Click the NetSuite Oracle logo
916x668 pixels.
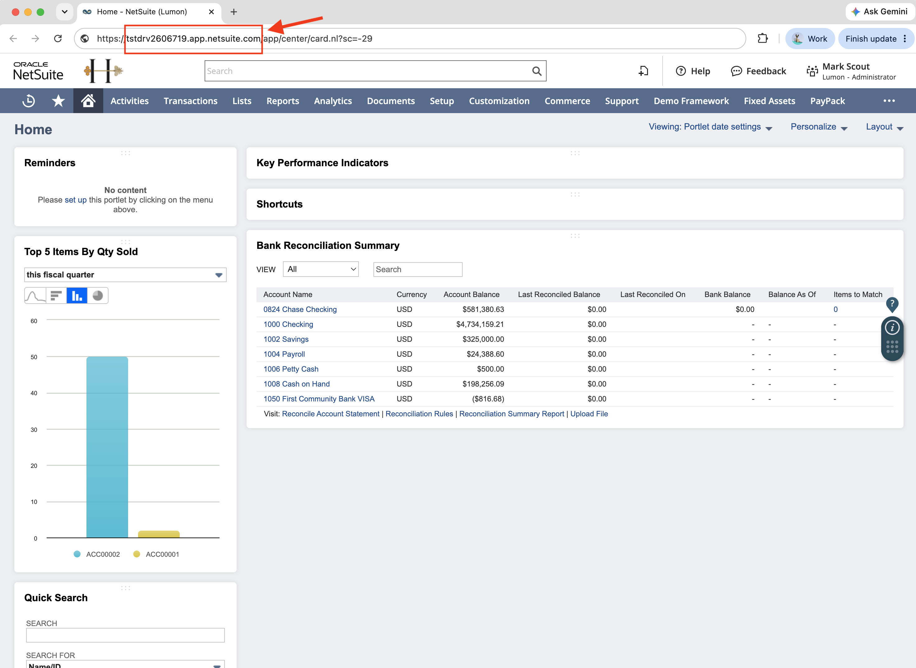tap(38, 71)
